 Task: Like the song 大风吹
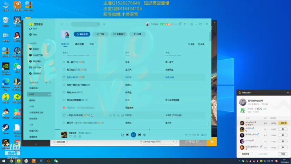64,115
